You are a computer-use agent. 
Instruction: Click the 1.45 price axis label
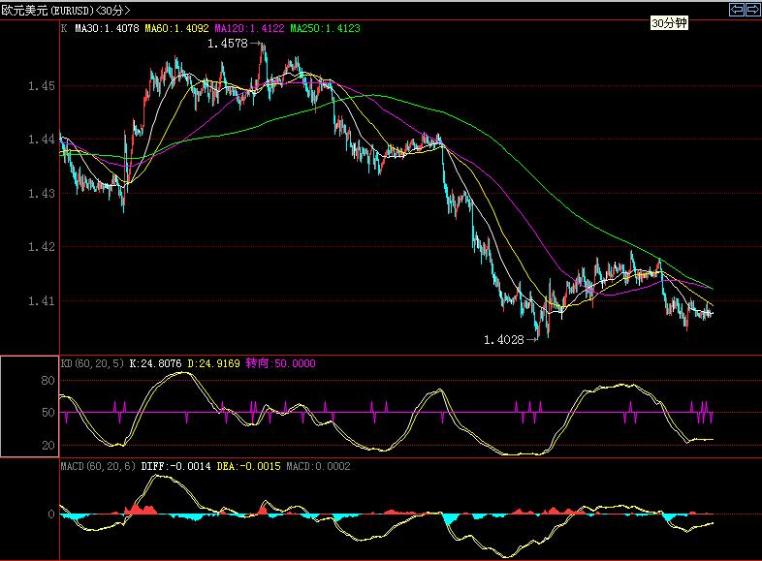pyautogui.click(x=41, y=86)
